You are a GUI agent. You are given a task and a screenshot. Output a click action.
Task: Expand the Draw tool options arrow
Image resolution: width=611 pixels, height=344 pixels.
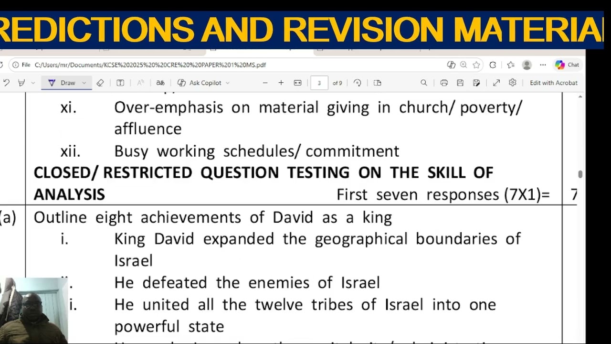point(84,83)
